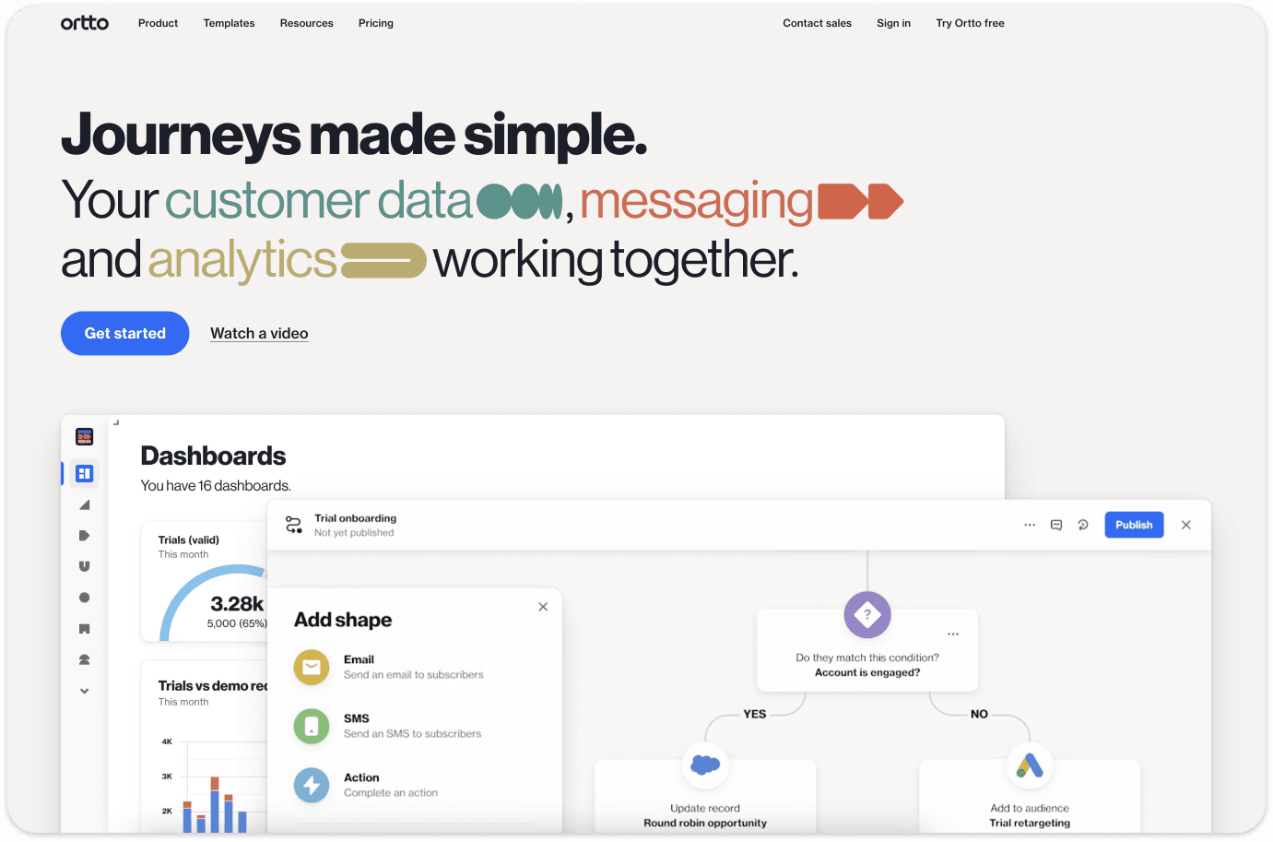1273x842 pixels.
Task: Click the people sidebar icon
Action: coord(85,659)
